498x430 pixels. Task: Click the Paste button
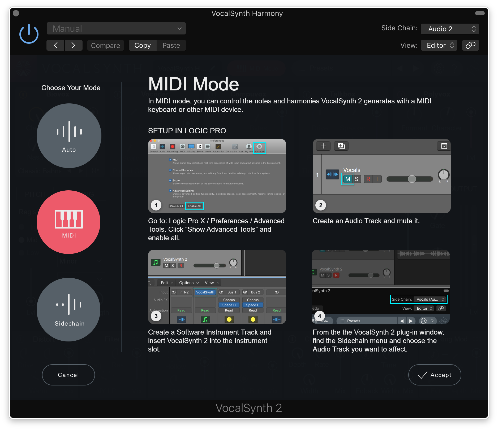(171, 45)
